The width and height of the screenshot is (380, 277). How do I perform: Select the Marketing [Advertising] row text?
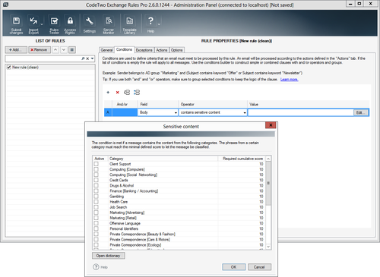pyautogui.click(x=127, y=212)
